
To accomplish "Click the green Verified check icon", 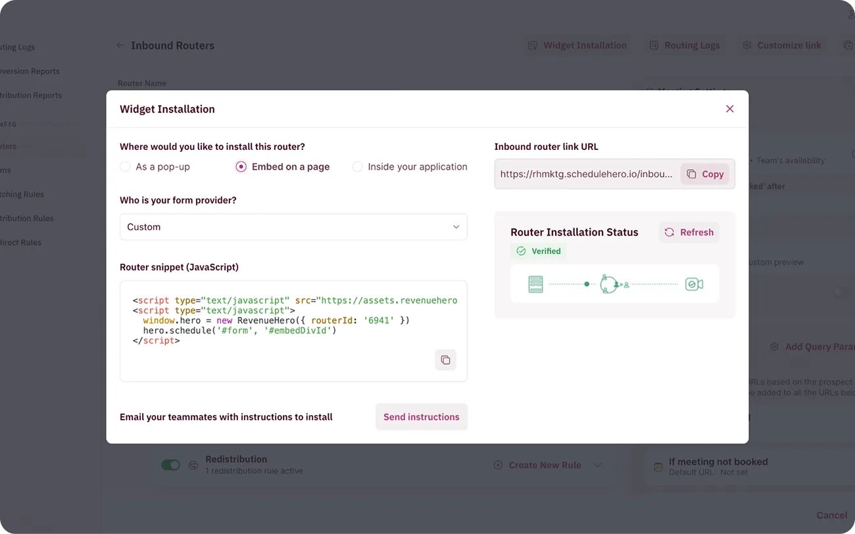I will click(x=521, y=251).
